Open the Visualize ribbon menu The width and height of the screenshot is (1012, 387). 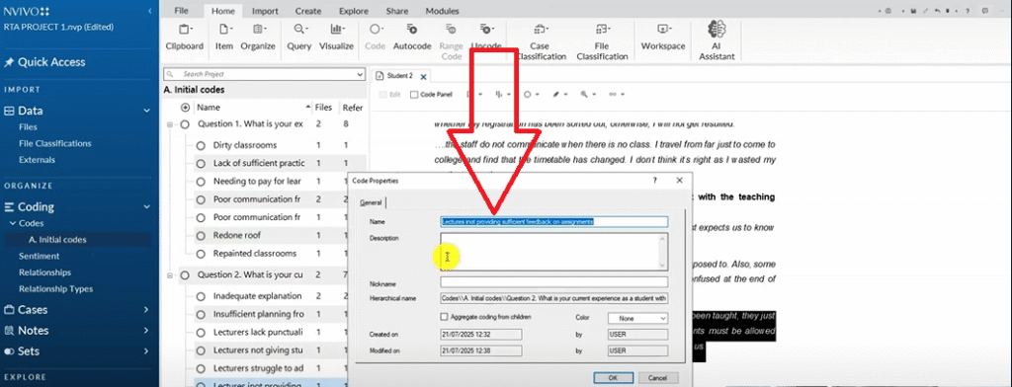point(336,37)
